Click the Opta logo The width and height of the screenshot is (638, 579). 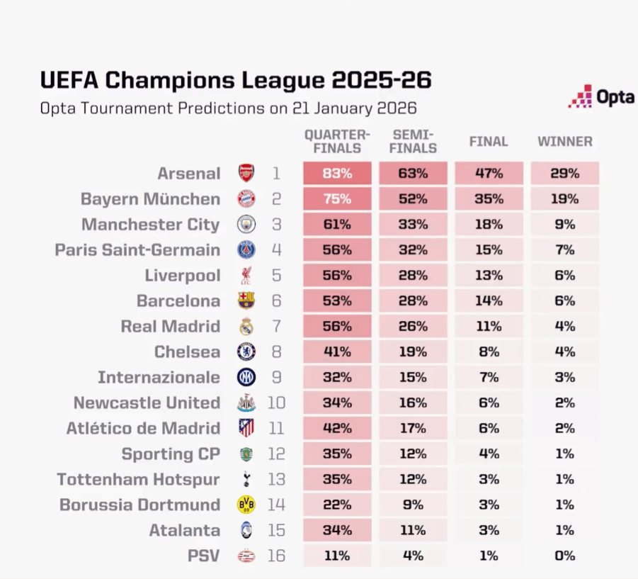[x=600, y=97]
